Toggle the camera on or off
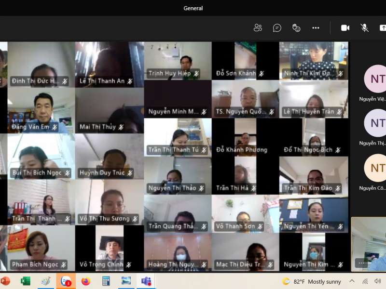 (x=345, y=28)
